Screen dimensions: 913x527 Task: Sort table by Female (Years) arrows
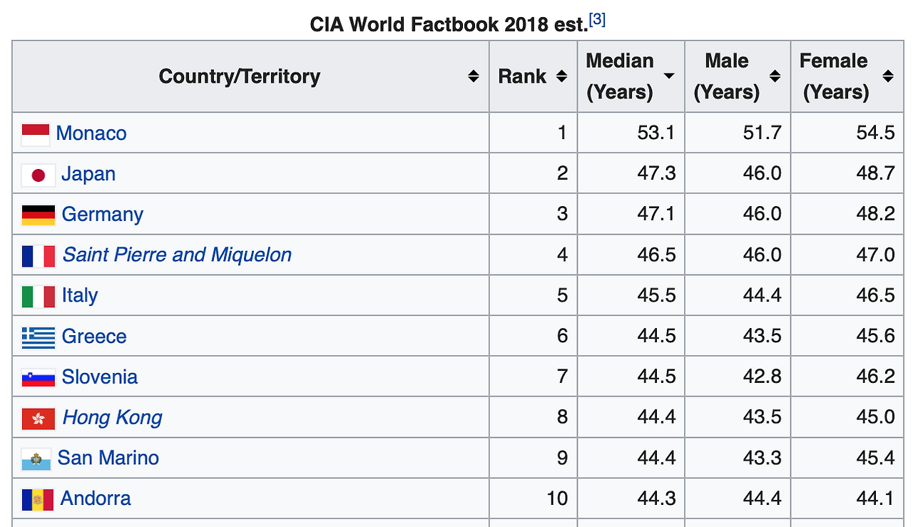pos(887,76)
